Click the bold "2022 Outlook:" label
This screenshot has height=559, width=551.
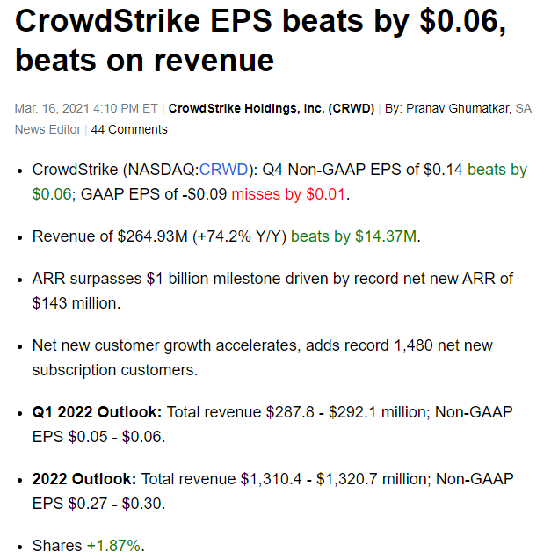coord(83,479)
